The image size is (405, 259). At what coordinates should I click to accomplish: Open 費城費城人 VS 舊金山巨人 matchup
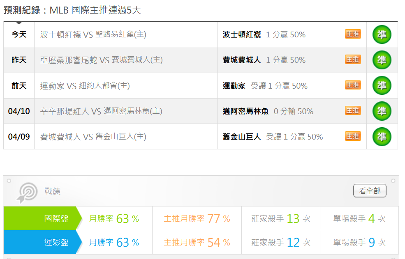tap(93, 136)
